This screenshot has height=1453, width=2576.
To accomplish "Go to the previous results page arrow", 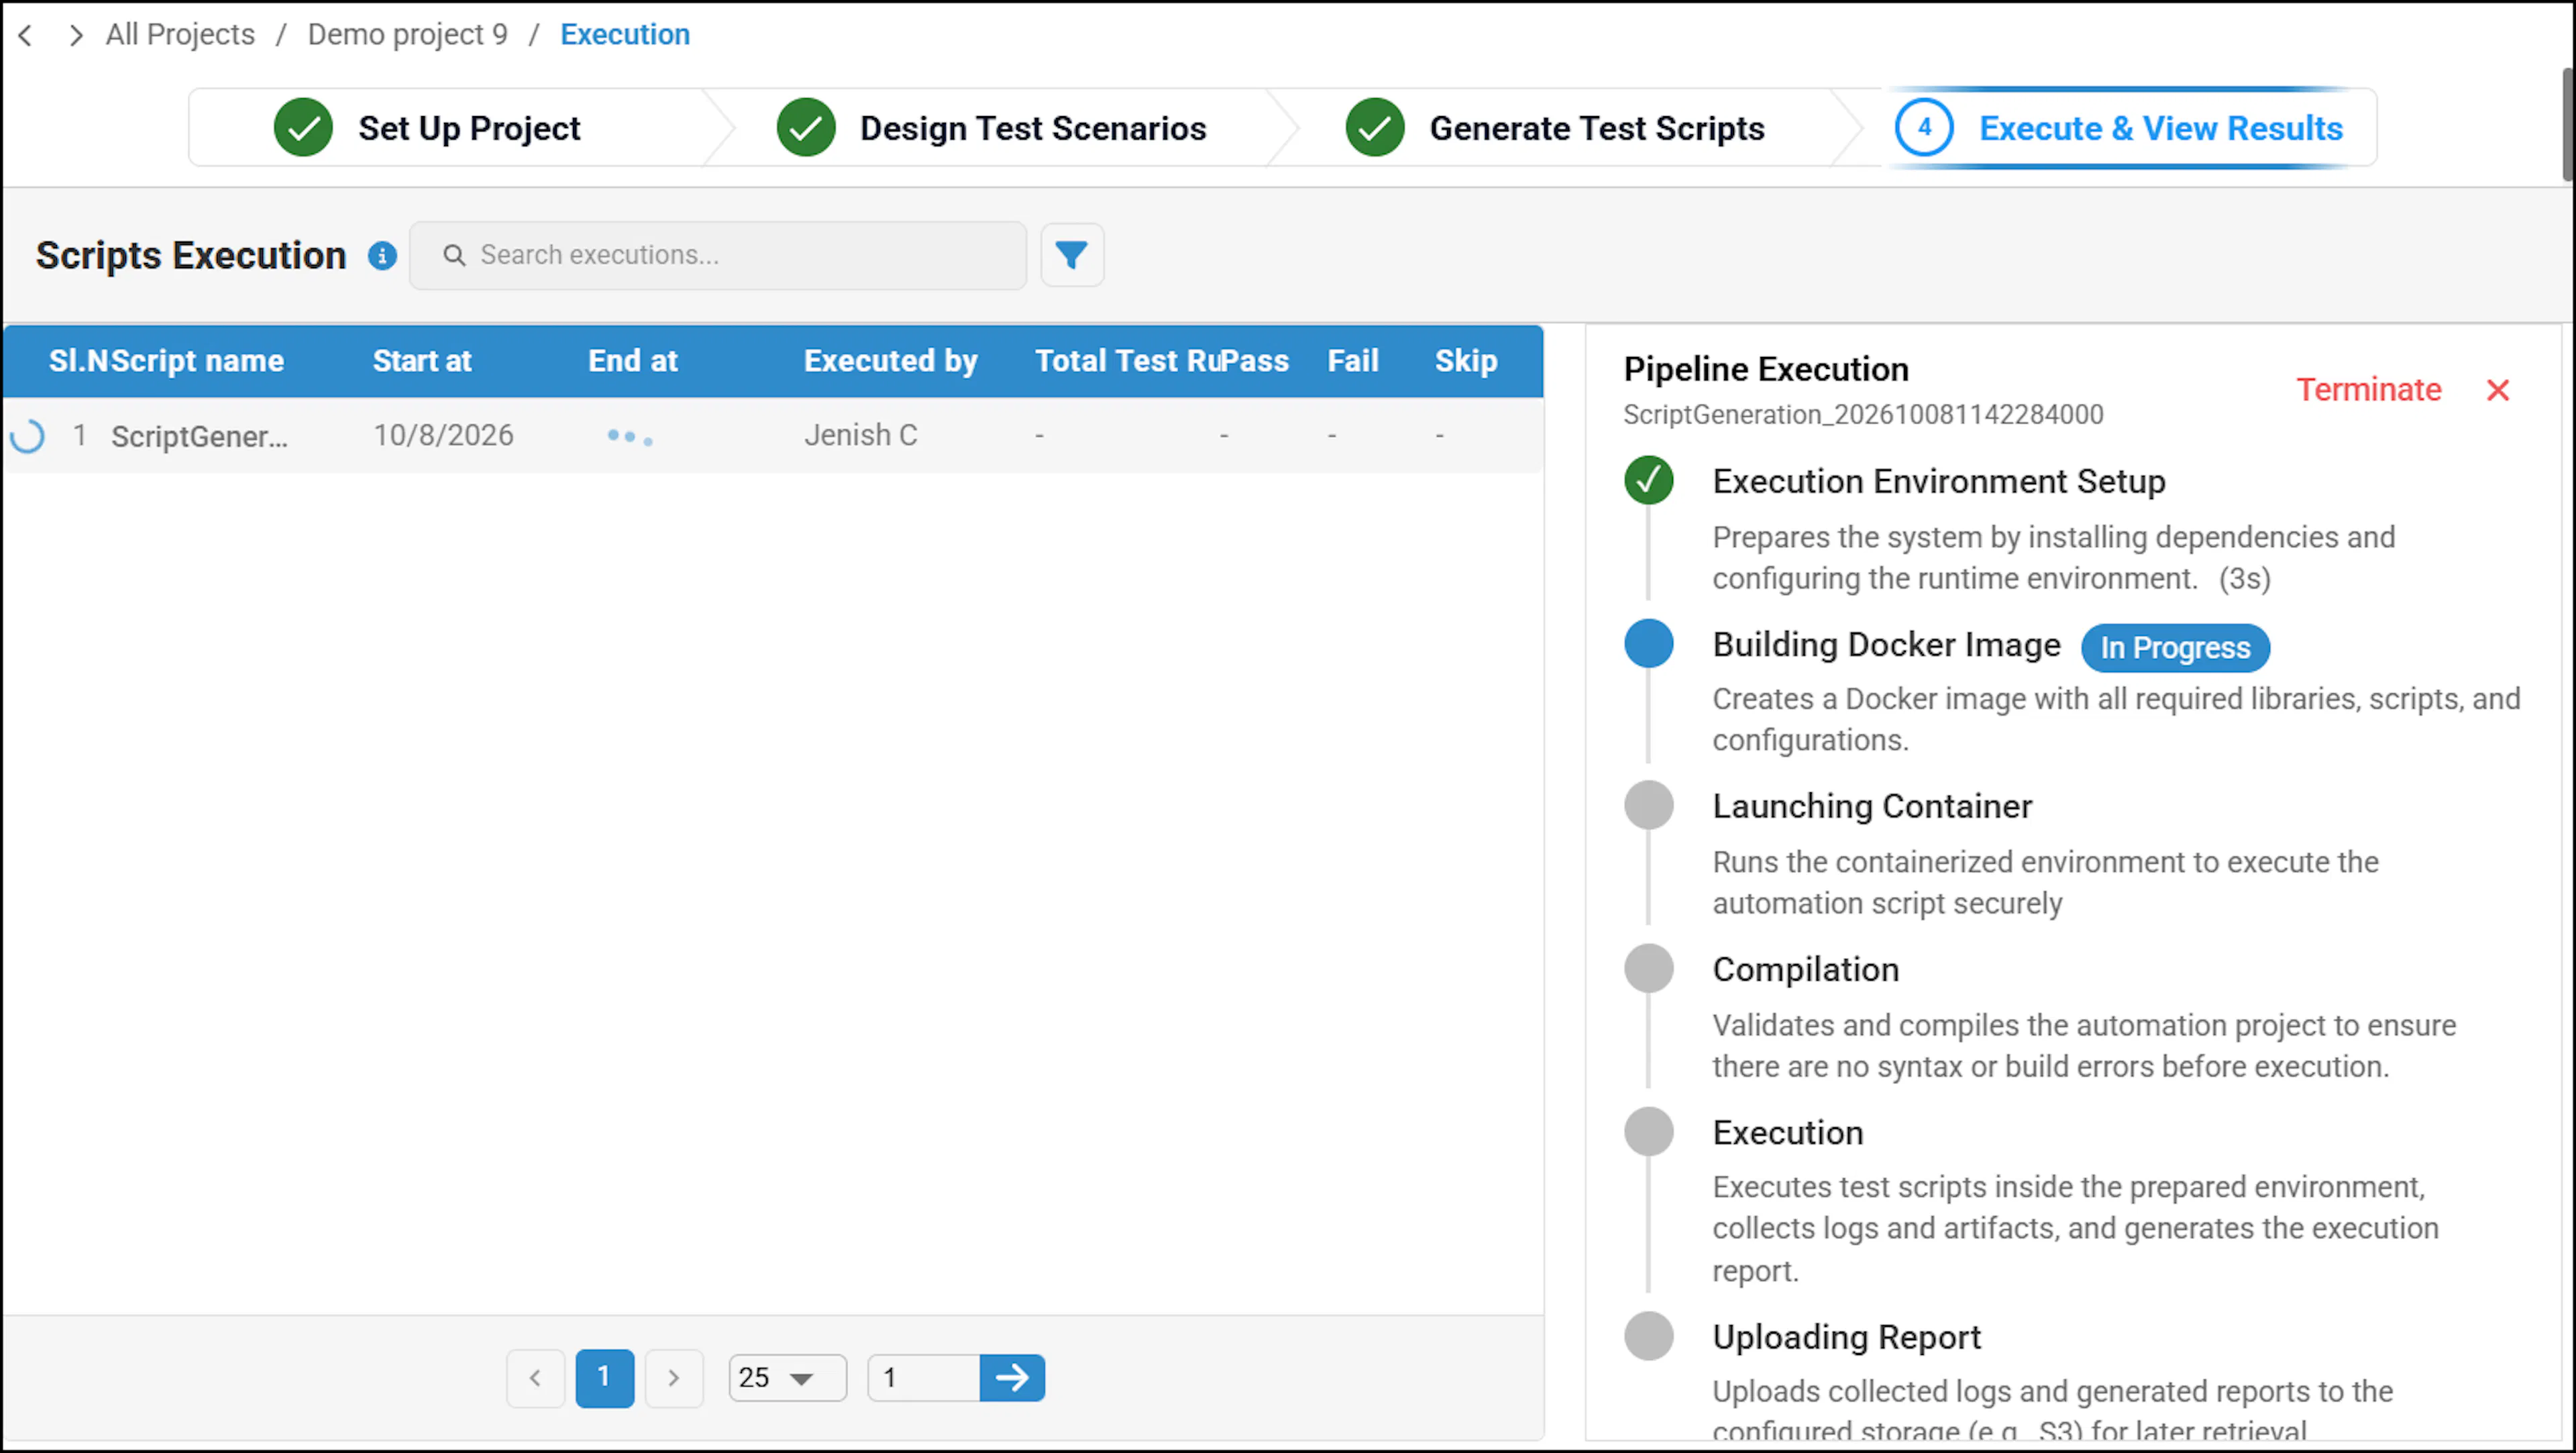I will [x=535, y=1378].
